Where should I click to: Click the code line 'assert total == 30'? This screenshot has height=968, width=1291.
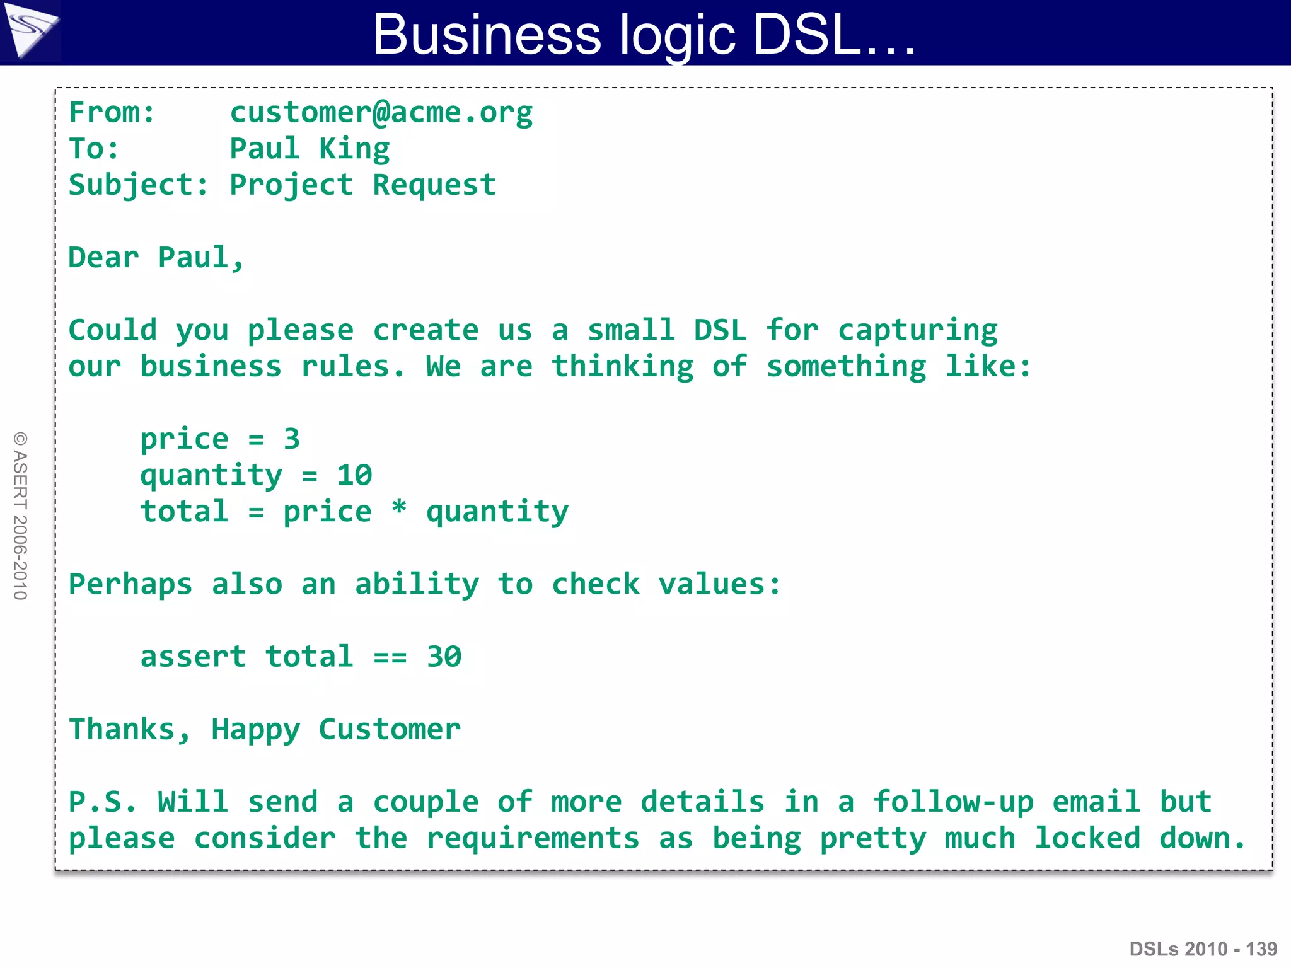[301, 657]
